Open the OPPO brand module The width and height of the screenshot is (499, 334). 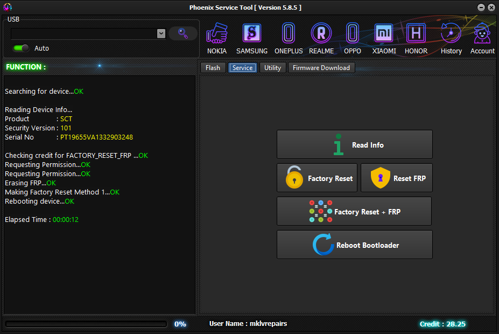click(x=352, y=33)
